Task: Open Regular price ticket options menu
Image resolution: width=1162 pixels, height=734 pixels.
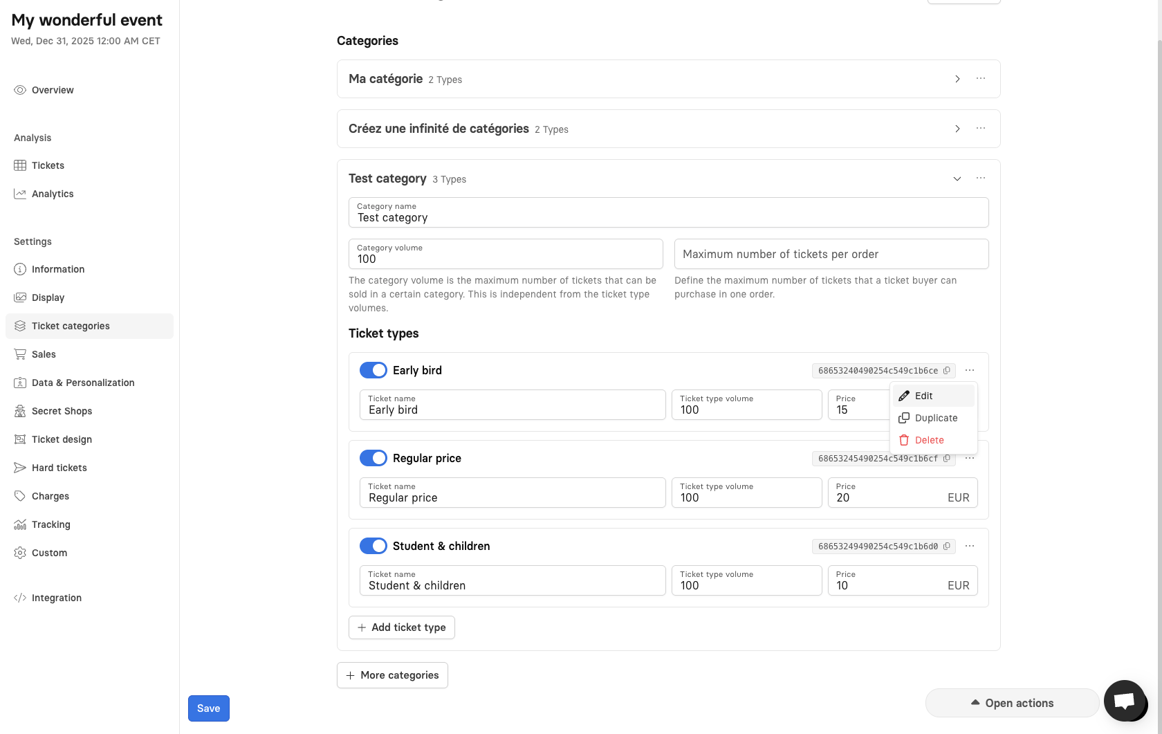Action: click(x=970, y=459)
